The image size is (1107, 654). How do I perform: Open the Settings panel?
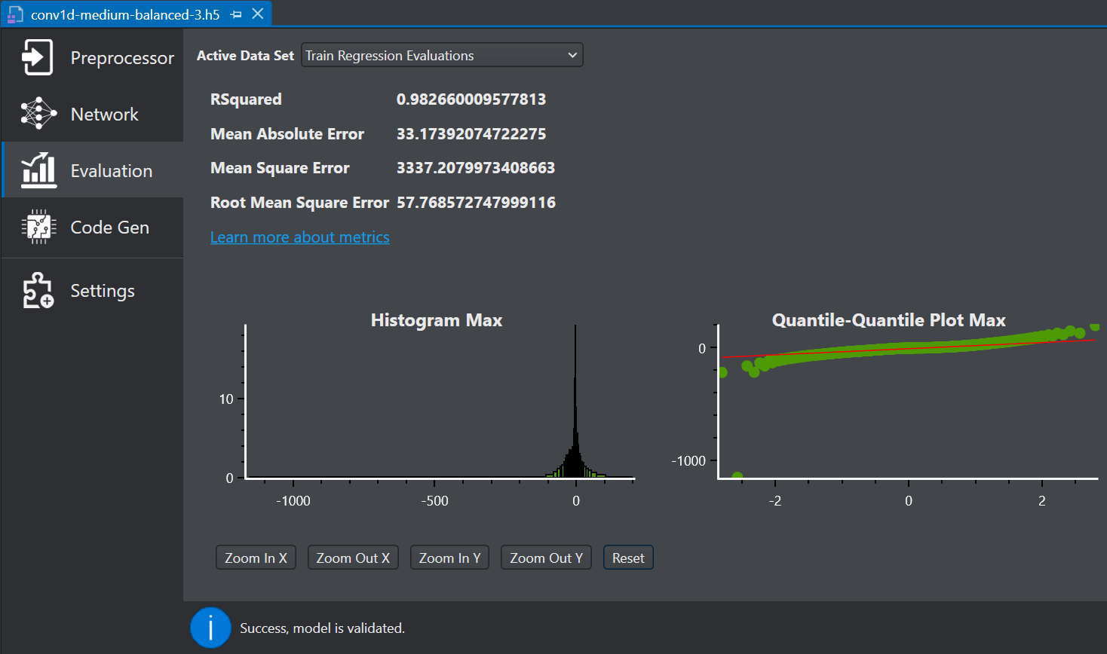(x=90, y=290)
